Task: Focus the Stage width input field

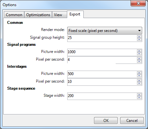Action: click(x=102, y=96)
